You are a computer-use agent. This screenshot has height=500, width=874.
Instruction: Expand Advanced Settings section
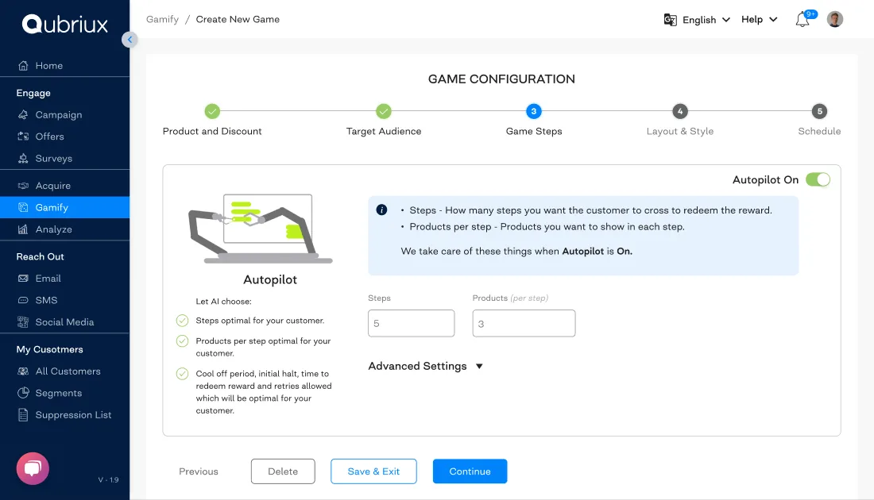click(425, 367)
